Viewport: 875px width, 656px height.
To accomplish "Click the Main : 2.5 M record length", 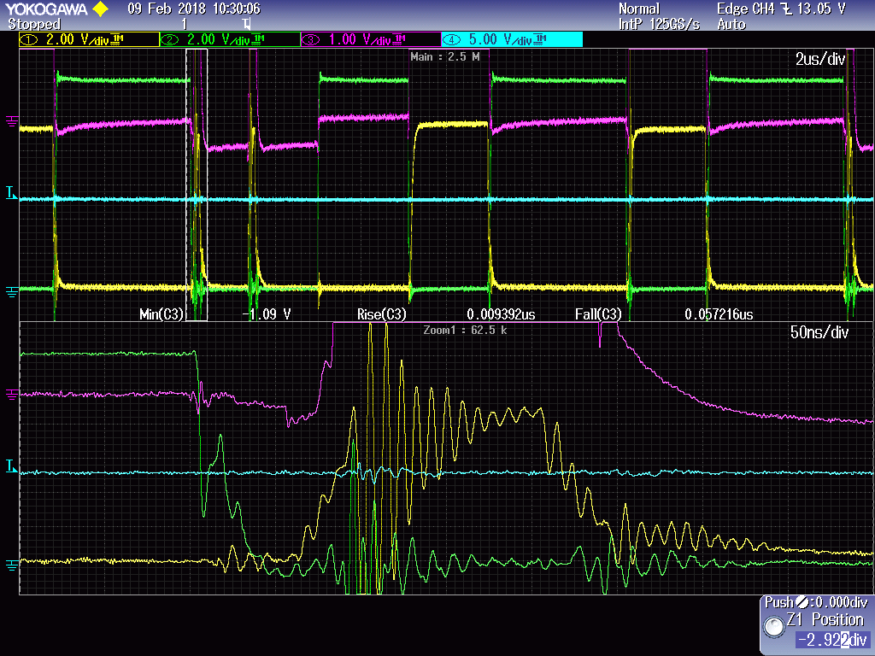I will (444, 56).
